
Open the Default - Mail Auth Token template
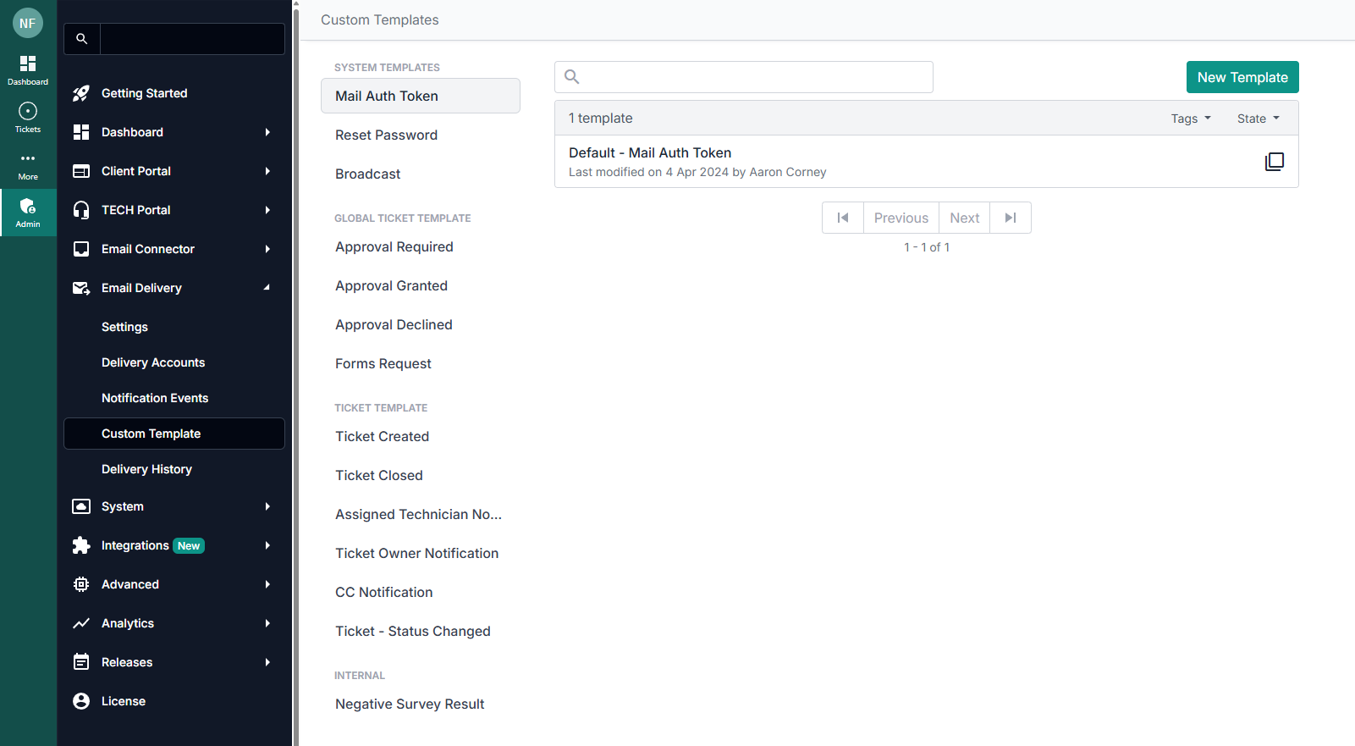650,153
